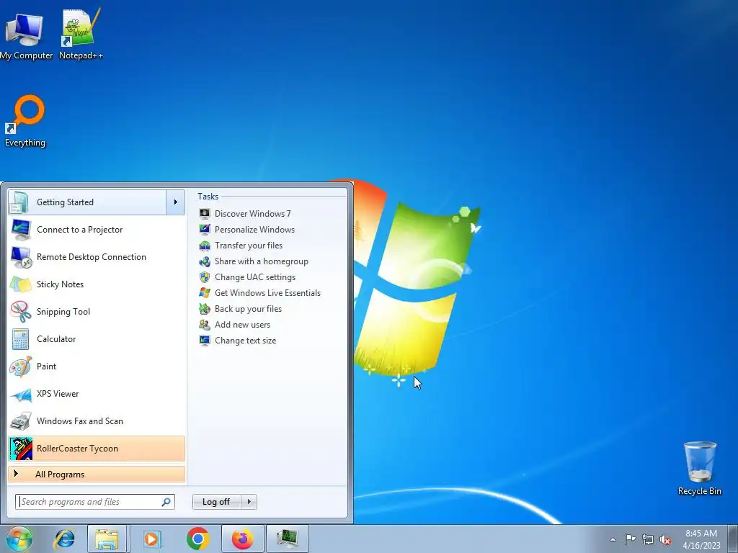Click the Log off button
The height and width of the screenshot is (553, 738).
pos(216,502)
